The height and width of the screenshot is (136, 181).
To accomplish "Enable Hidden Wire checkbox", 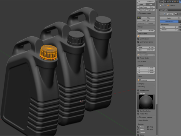I will (x=138, y=114).
